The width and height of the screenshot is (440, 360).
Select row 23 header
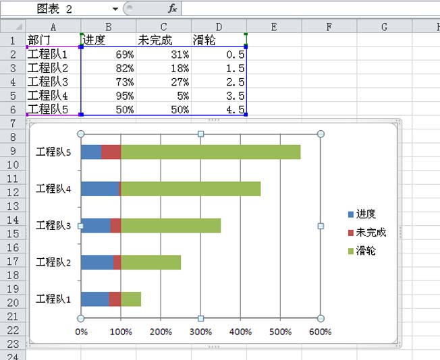click(13, 344)
